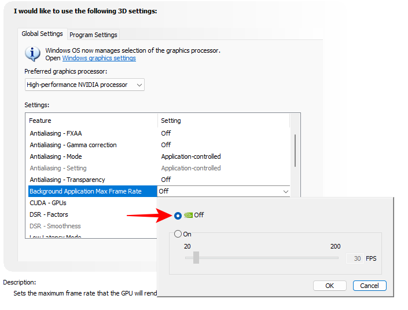Click the NVIDIA logo next to Off
Image resolution: width=408 pixels, height=310 pixels.
coord(188,215)
